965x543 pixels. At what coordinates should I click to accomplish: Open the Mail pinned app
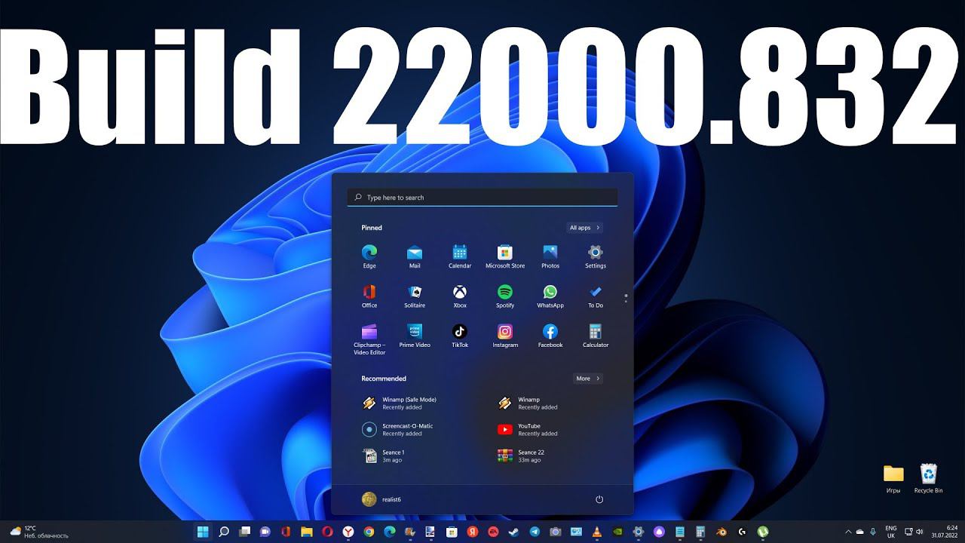pos(415,256)
